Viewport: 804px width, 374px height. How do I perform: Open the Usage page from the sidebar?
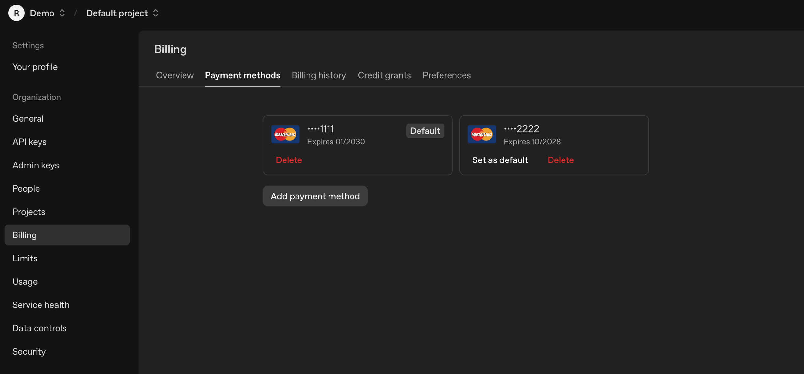pyautogui.click(x=25, y=281)
